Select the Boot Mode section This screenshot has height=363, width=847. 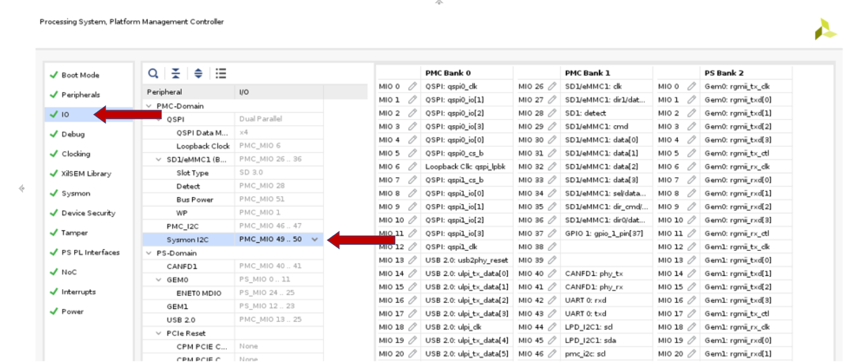[x=80, y=75]
